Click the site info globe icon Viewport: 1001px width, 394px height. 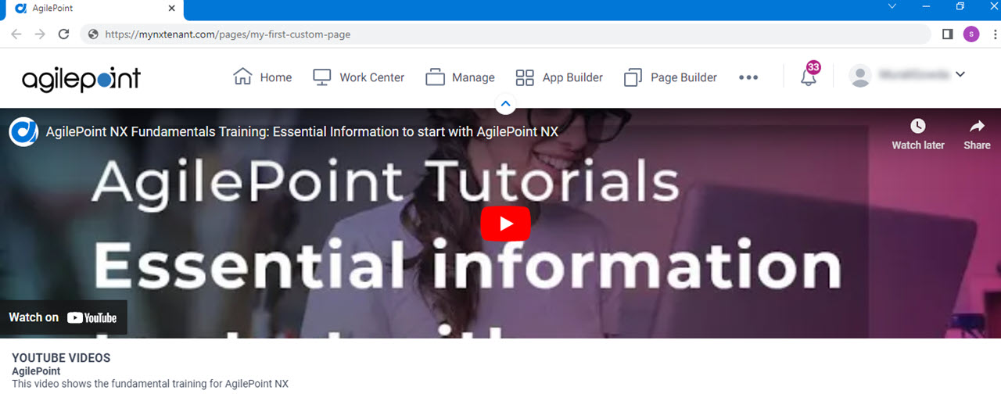click(94, 34)
